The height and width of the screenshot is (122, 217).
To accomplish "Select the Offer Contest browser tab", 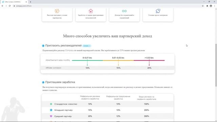I will [x=14, y=2].
